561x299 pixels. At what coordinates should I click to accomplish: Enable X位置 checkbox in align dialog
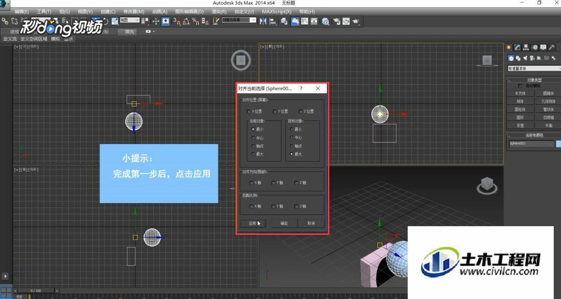pos(249,112)
